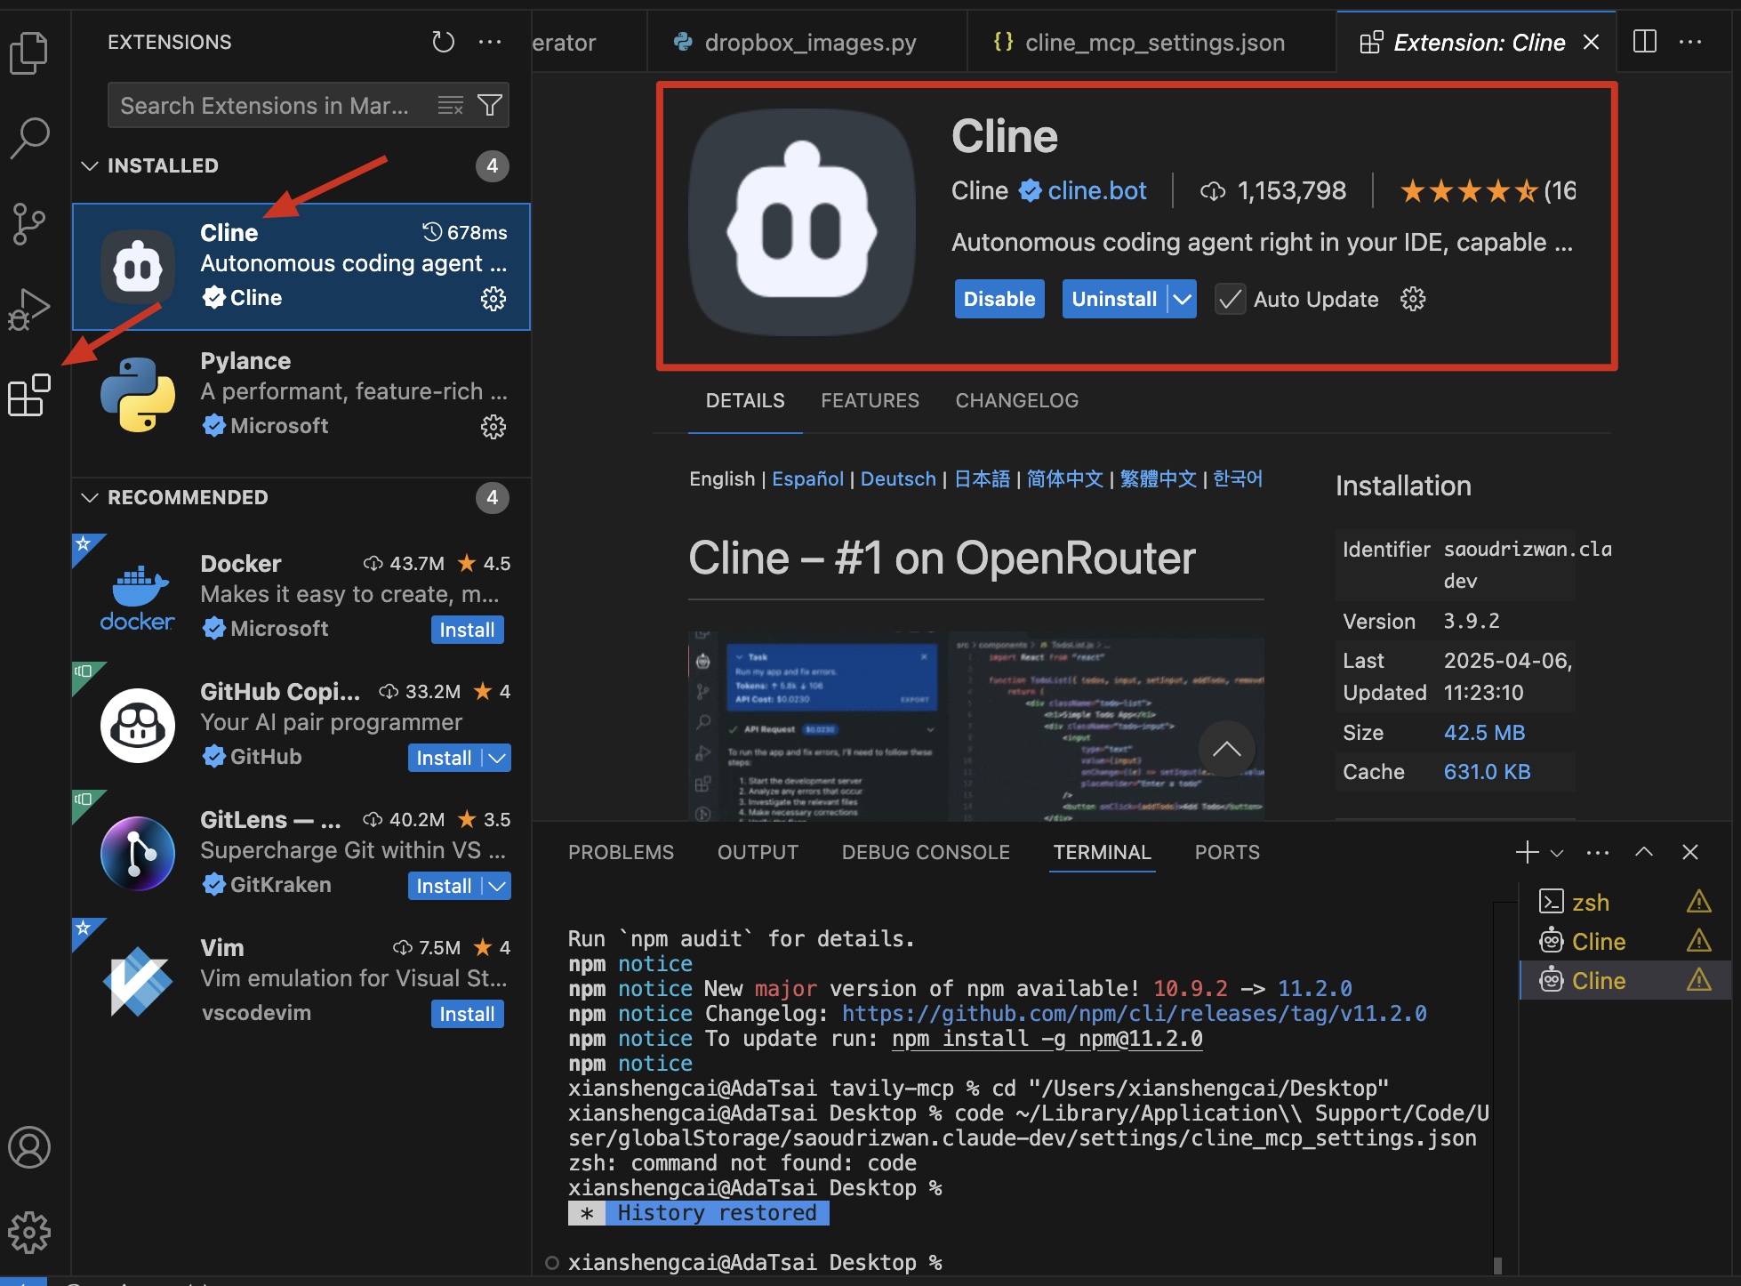
Task: Switch to the dropbox_images.py tab
Action: pos(807,42)
